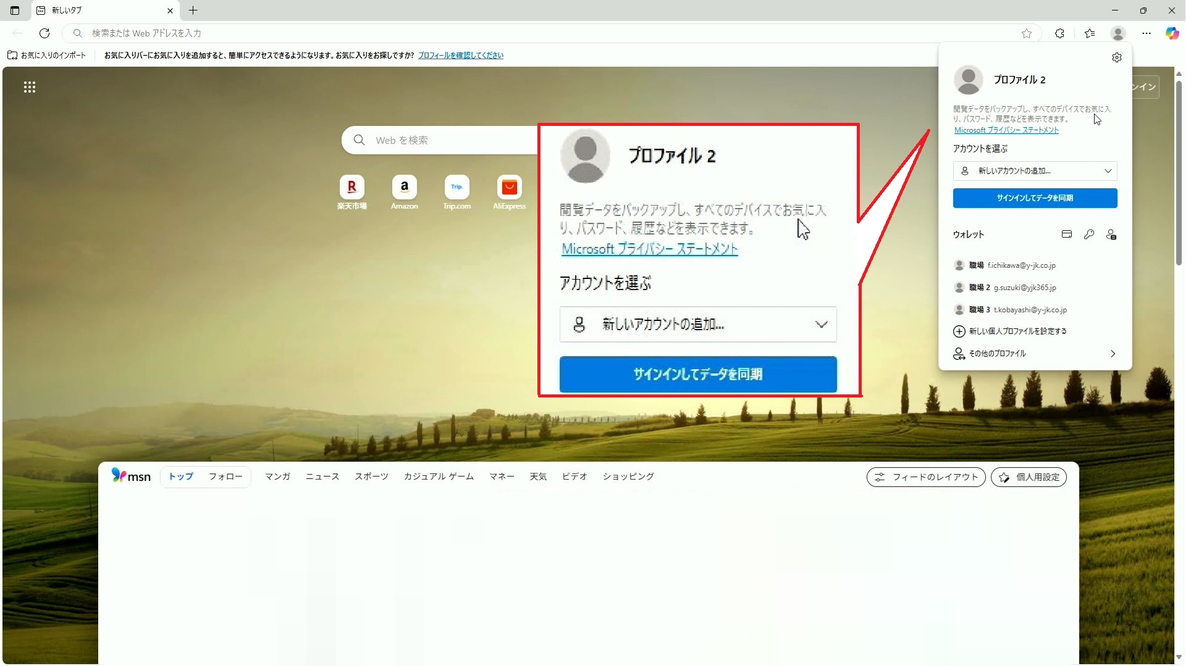Open the Copilot icon in the toolbar
The height and width of the screenshot is (666, 1186).
[1172, 33]
